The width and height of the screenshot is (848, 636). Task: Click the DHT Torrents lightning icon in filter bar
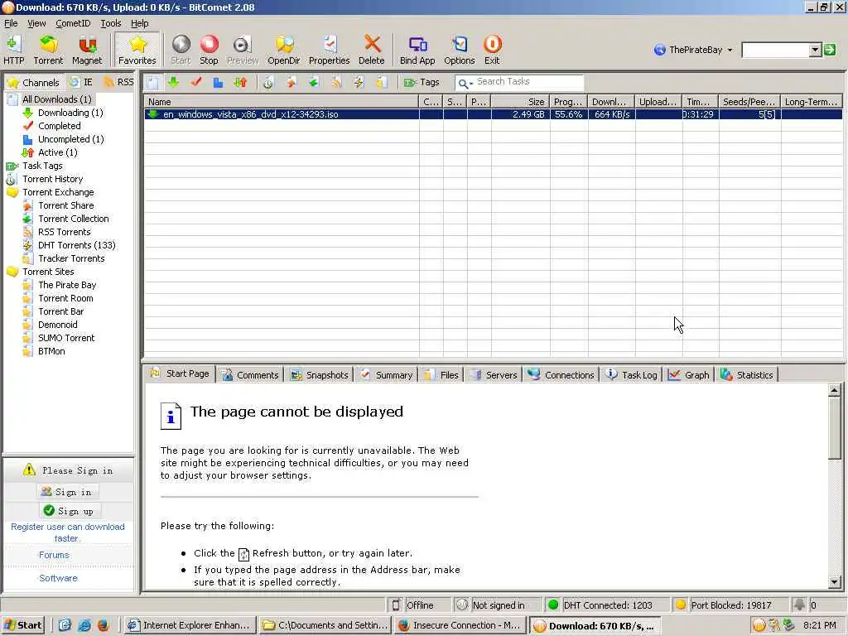click(x=359, y=82)
